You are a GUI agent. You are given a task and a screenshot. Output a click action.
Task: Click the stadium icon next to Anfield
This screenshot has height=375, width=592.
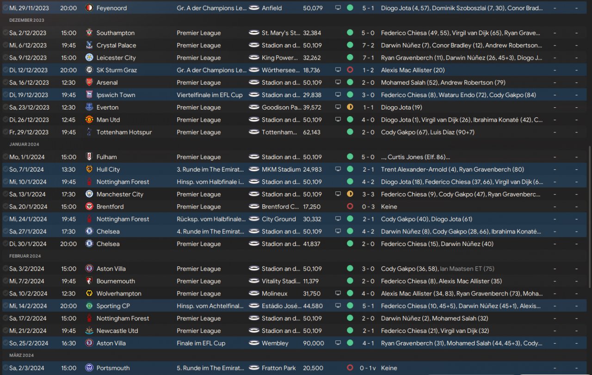pos(254,8)
